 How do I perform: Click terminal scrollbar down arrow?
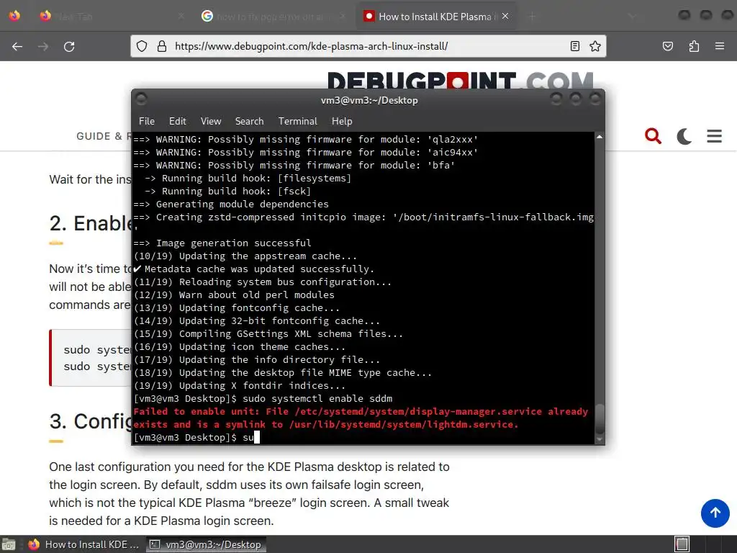point(600,440)
